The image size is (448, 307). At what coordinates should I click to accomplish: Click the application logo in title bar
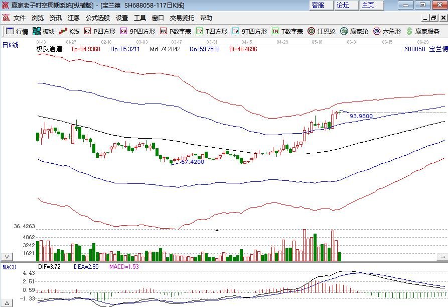point(5,5)
